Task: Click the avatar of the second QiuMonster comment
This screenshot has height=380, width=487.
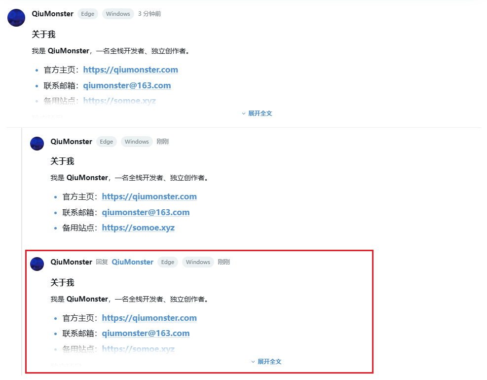Action: coord(37,144)
